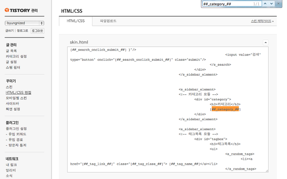Click the <s_random_tags> opening tag line
This screenshot has height=179, width=287.
coord(240,154)
